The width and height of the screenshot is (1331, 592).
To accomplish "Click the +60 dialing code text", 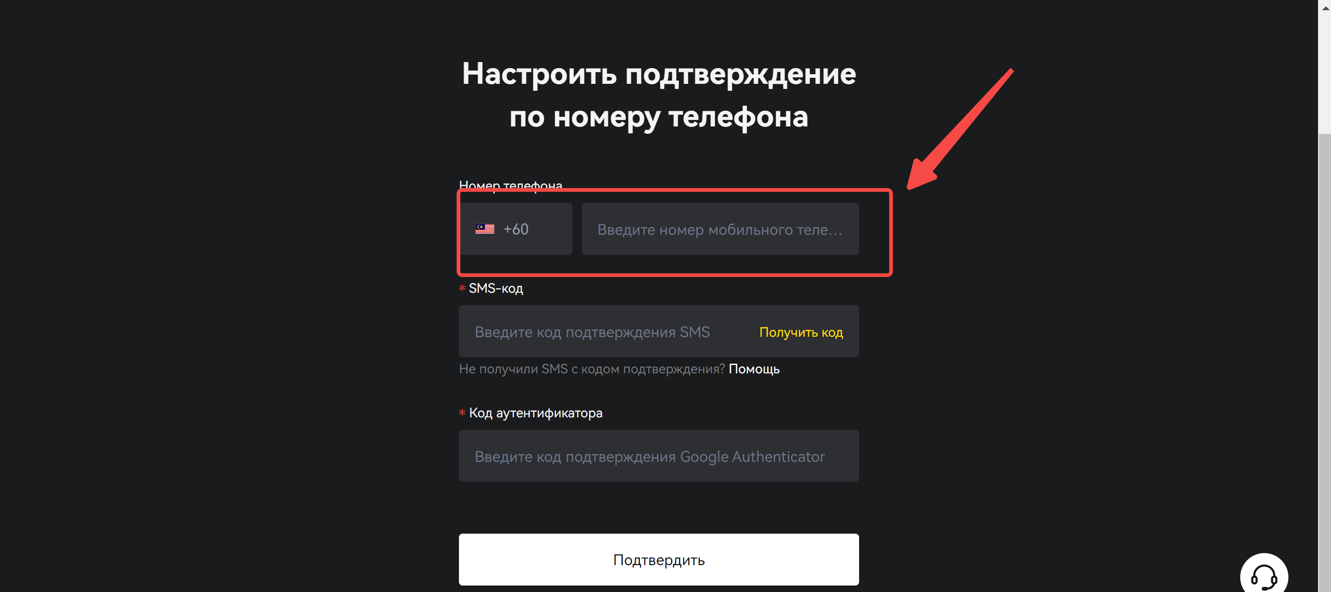I will 515,229.
